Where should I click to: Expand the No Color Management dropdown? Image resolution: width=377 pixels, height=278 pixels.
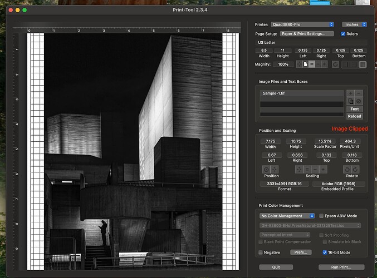click(x=287, y=216)
